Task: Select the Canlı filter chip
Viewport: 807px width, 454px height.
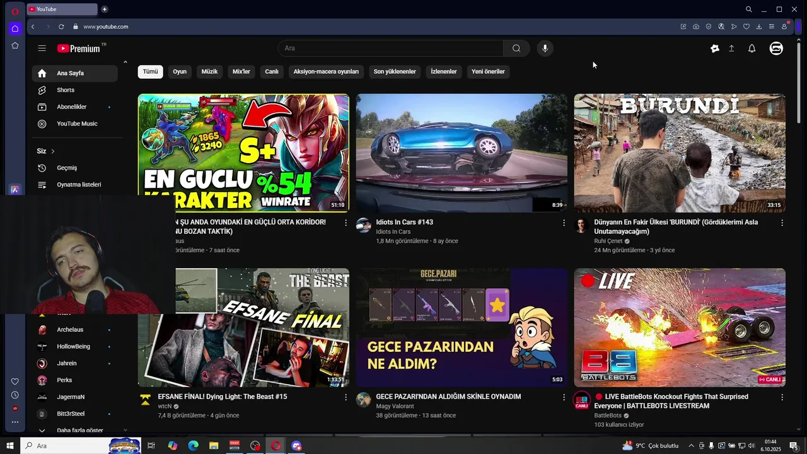Action: pyautogui.click(x=272, y=72)
